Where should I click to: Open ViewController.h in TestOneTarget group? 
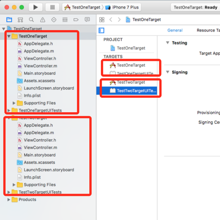coord(37,58)
